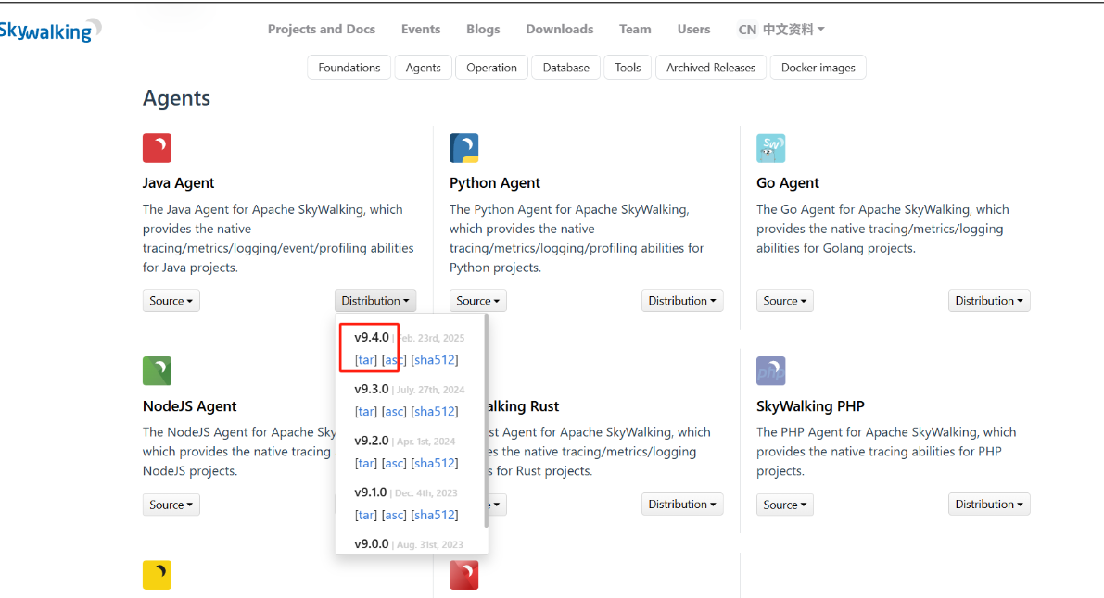This screenshot has height=598, width=1104.
Task: Click the purple SkyWalking PHP icon
Action: click(771, 371)
